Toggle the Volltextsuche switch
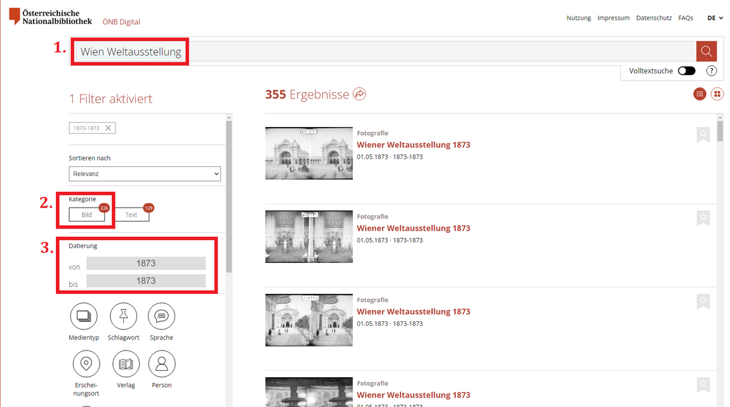The height and width of the screenshot is (407, 730). (x=687, y=70)
